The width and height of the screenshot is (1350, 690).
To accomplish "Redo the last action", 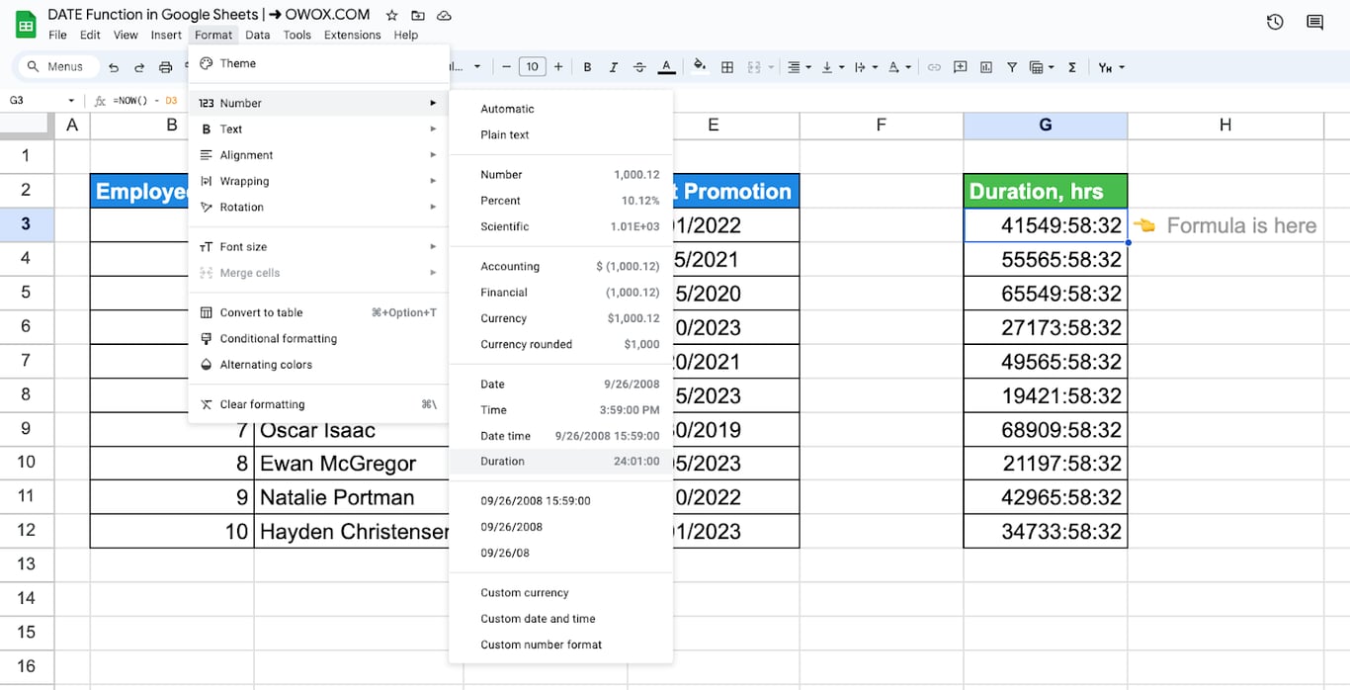I will pos(139,67).
